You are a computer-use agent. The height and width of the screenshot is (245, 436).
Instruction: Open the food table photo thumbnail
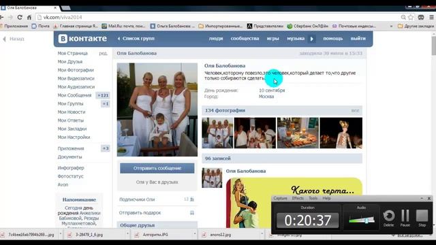point(298,133)
